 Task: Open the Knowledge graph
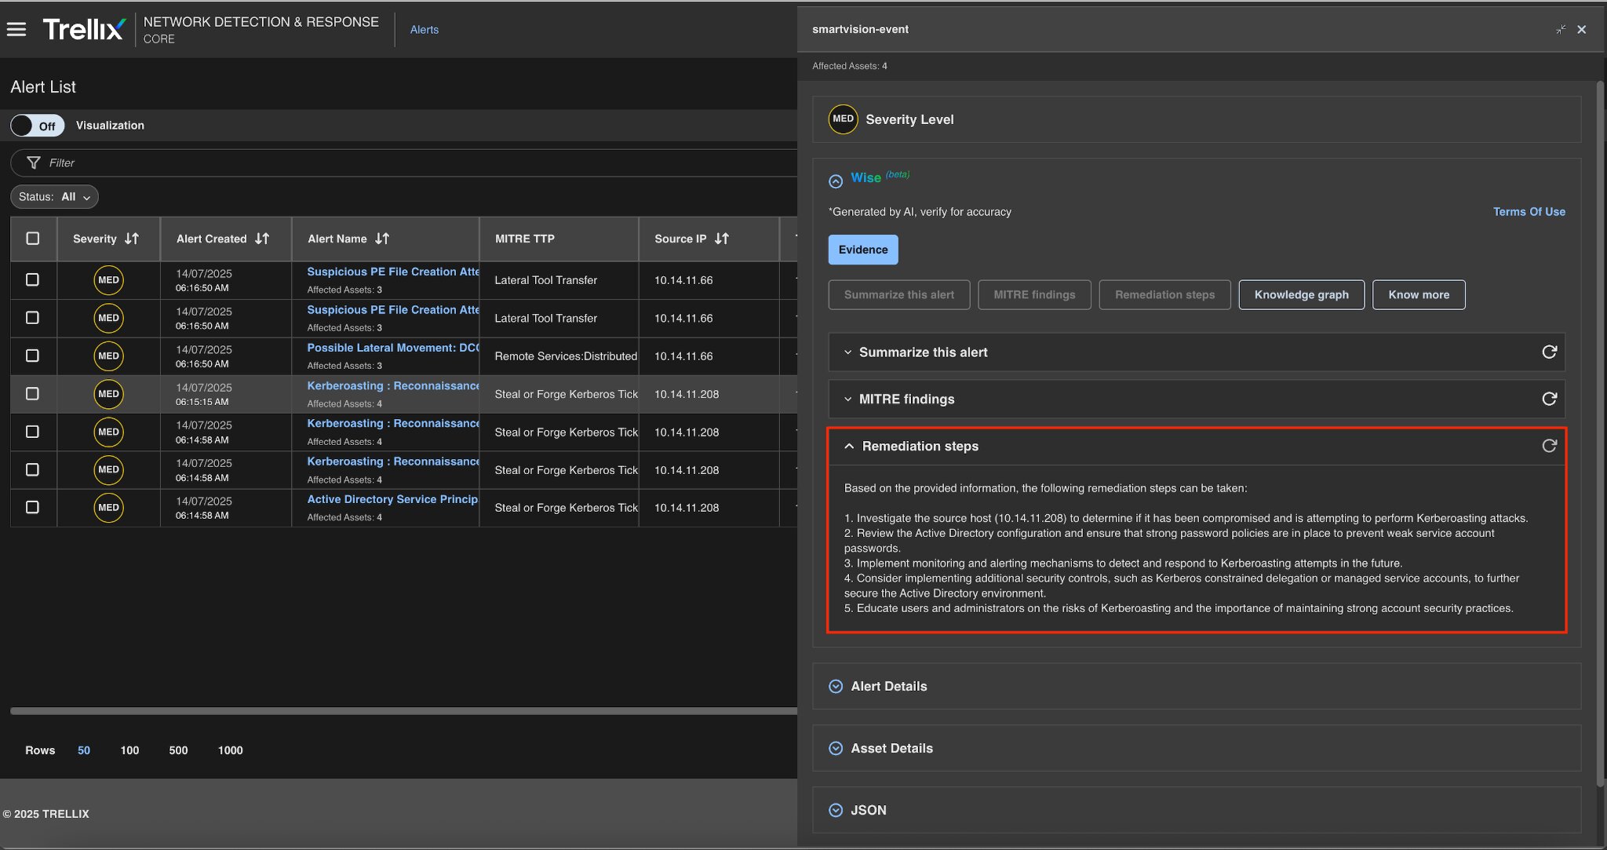(x=1301, y=295)
